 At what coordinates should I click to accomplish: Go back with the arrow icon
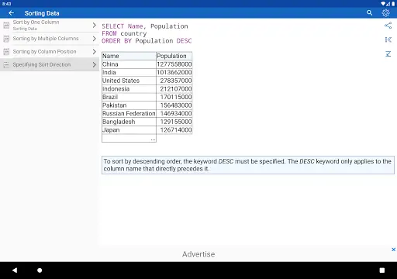point(11,13)
